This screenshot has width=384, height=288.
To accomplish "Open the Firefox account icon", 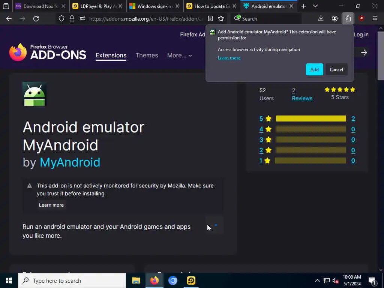I will (x=334, y=19).
